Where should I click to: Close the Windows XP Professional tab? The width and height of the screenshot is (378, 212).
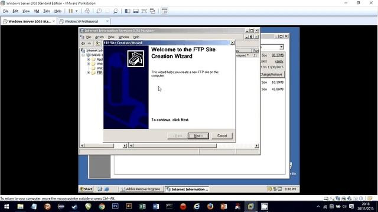[x=107, y=21]
